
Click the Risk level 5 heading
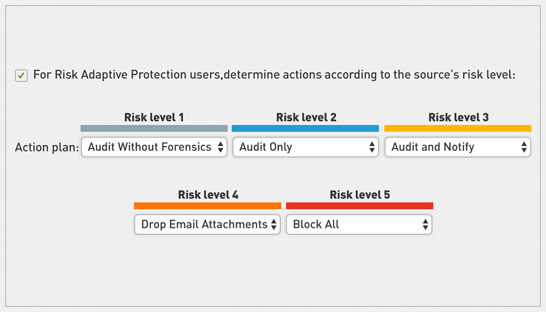point(360,195)
